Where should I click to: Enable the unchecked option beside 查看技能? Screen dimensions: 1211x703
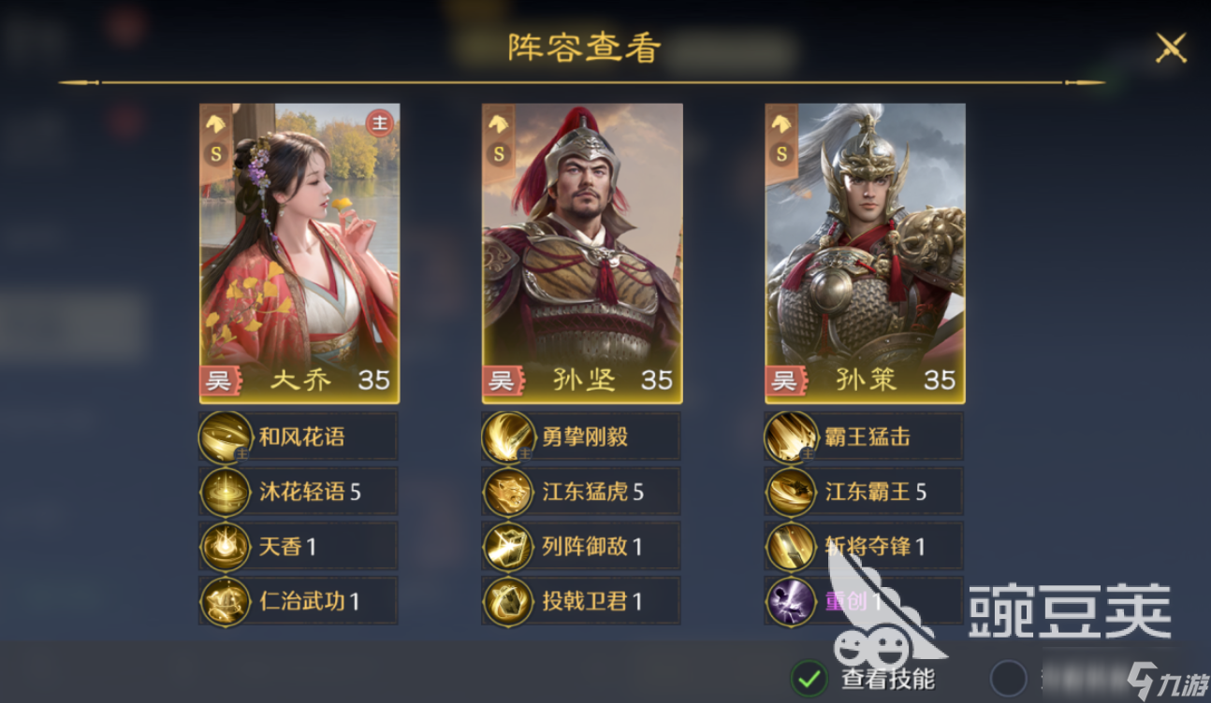point(1008,678)
